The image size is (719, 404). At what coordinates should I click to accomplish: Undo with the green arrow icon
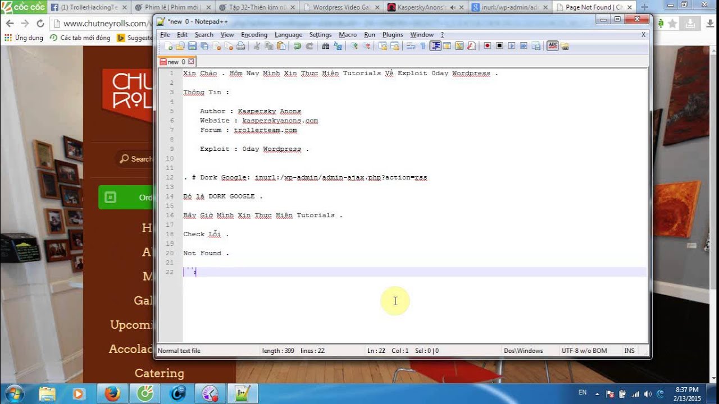point(297,46)
